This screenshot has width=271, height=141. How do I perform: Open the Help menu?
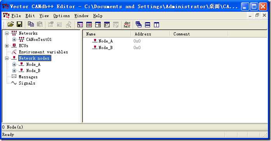tap(98, 16)
